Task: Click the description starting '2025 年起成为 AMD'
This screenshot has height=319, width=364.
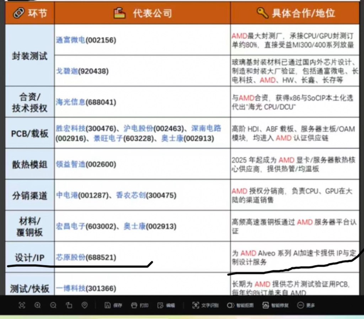Action: pos(293,164)
